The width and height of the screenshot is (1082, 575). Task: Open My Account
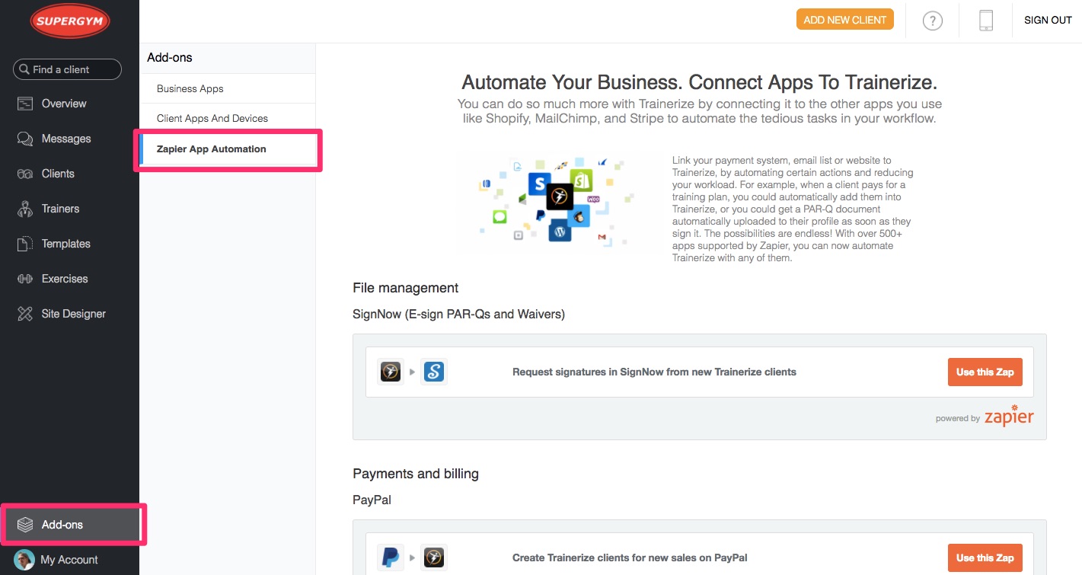(x=69, y=560)
